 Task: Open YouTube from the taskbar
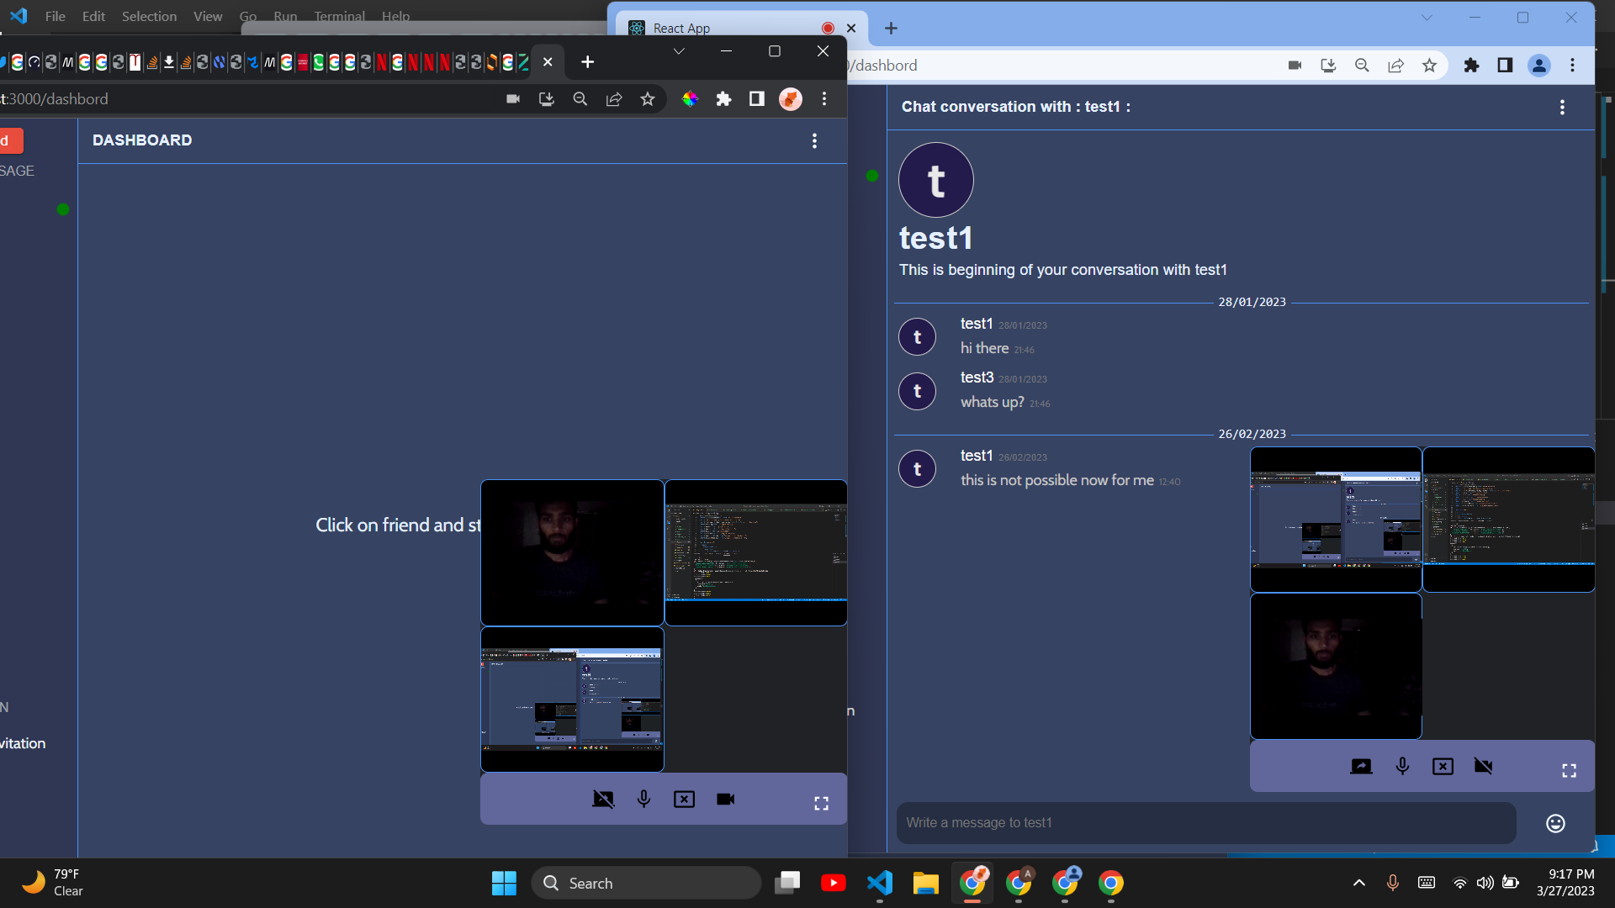(834, 883)
